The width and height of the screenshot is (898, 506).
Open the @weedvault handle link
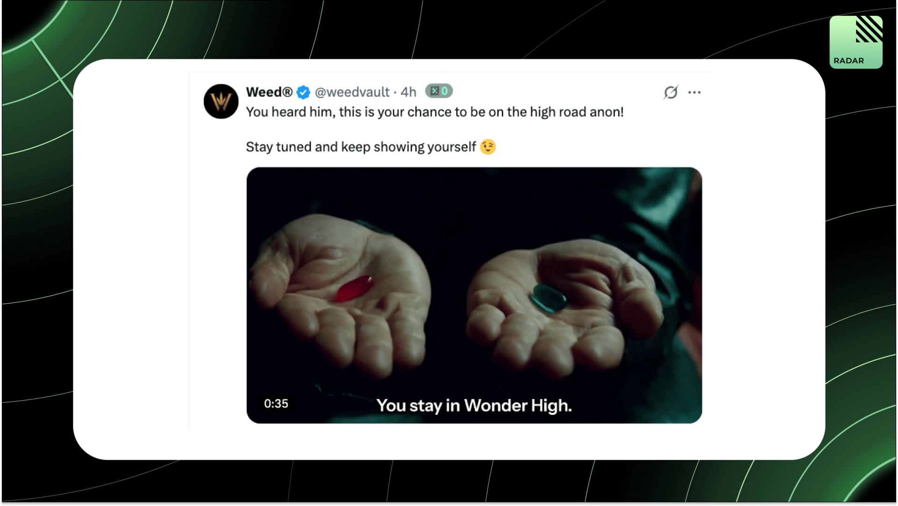352,92
